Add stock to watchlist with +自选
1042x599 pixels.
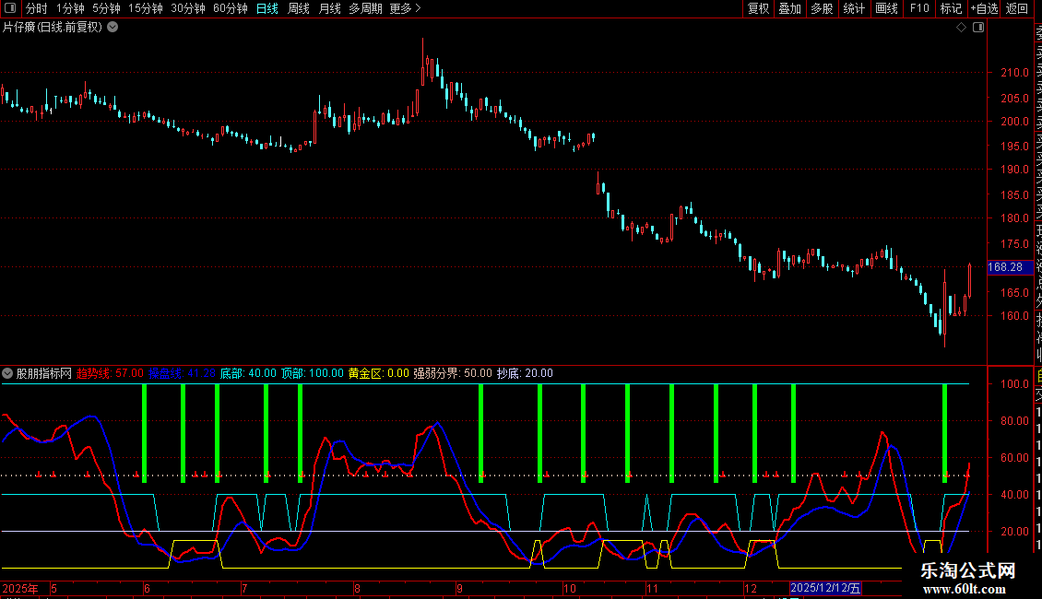coord(984,8)
